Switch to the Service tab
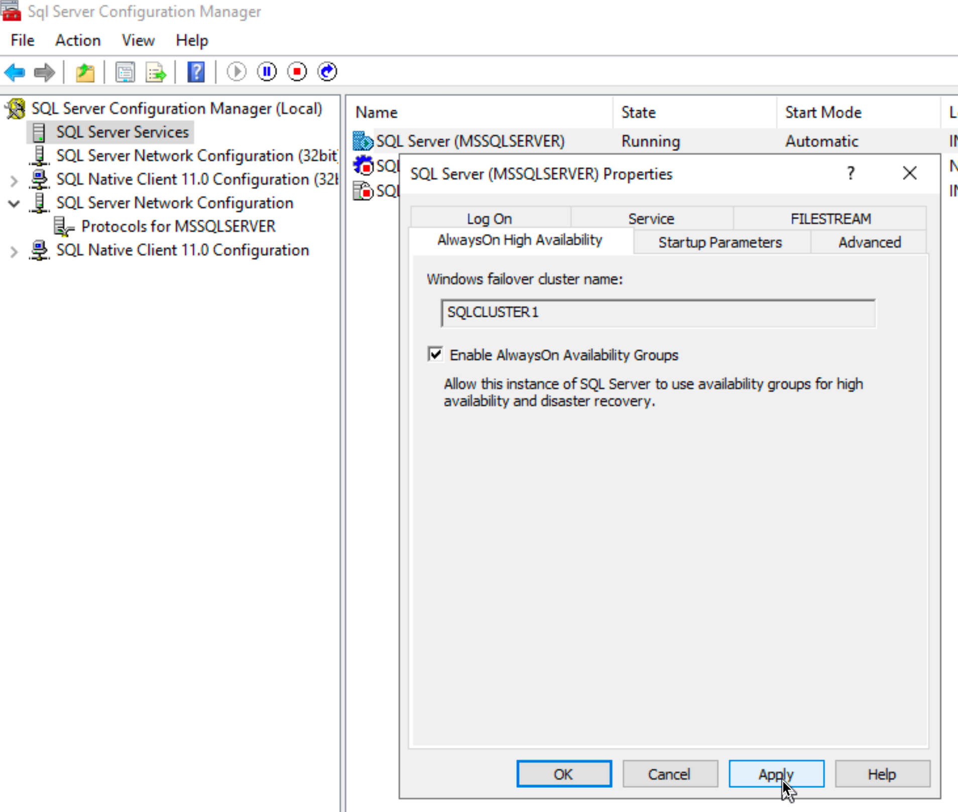The width and height of the screenshot is (958, 812). click(x=651, y=218)
